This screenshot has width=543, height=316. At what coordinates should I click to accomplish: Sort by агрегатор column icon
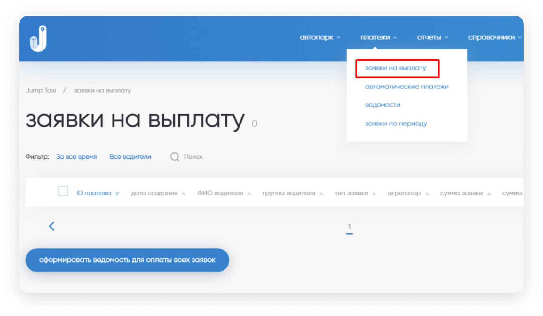click(427, 193)
